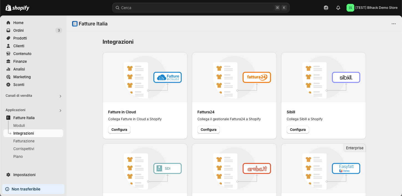Click the Ordini inbox icon
Viewport: 402px width, 196px height.
8,30
